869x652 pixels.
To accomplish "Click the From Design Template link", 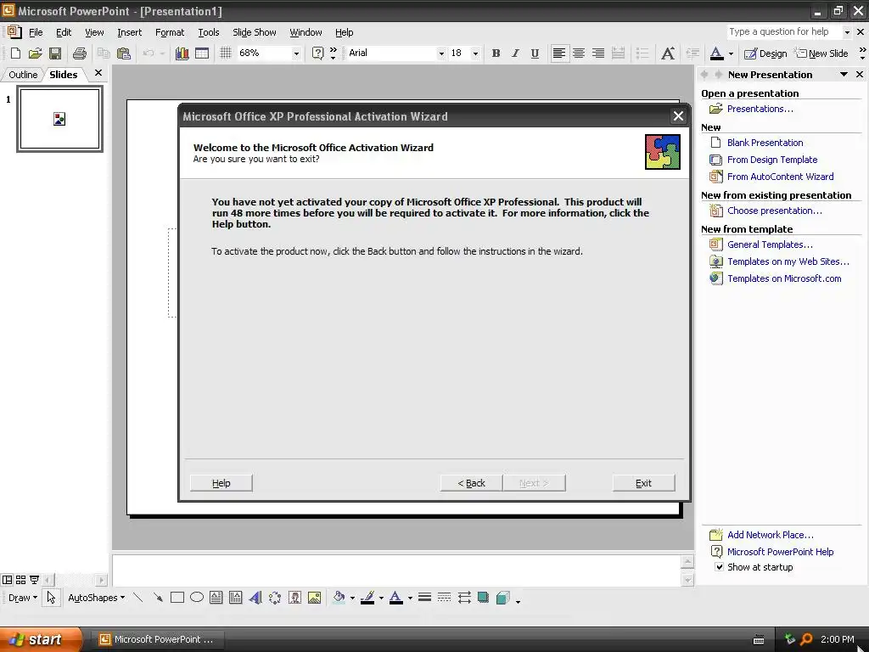I will point(772,160).
